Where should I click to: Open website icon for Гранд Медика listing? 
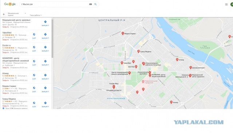click(34, 103)
